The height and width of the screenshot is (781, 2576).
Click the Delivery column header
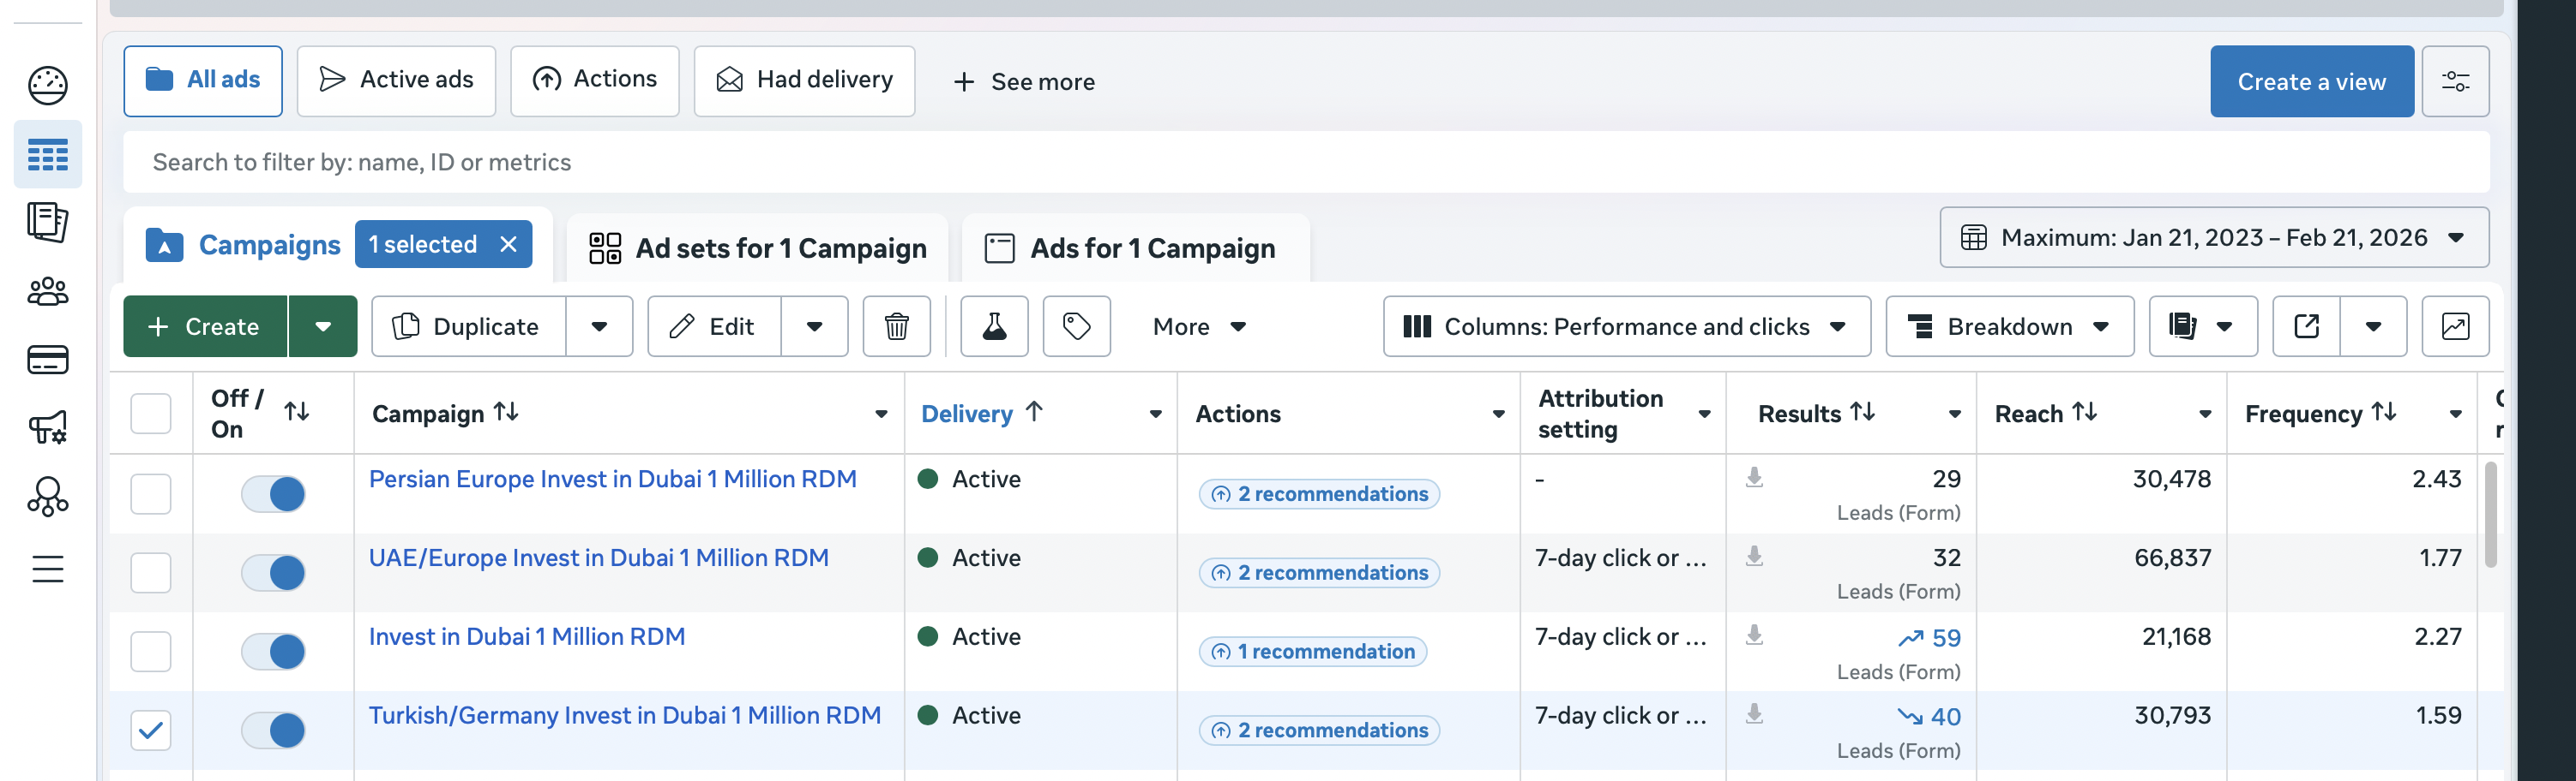[x=967, y=414]
